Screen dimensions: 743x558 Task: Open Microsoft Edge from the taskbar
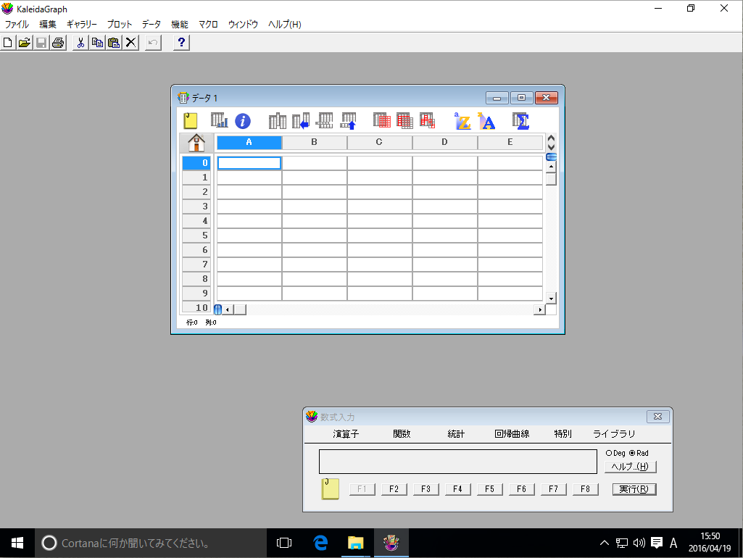(x=321, y=543)
